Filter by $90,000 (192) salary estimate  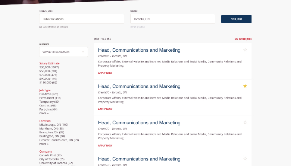point(48,79)
